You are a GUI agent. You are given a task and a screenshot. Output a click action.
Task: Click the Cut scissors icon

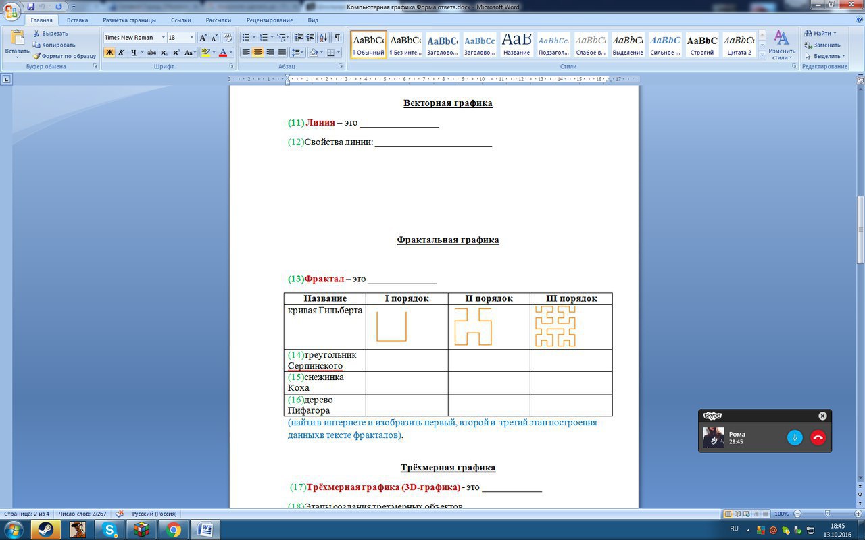[37, 33]
